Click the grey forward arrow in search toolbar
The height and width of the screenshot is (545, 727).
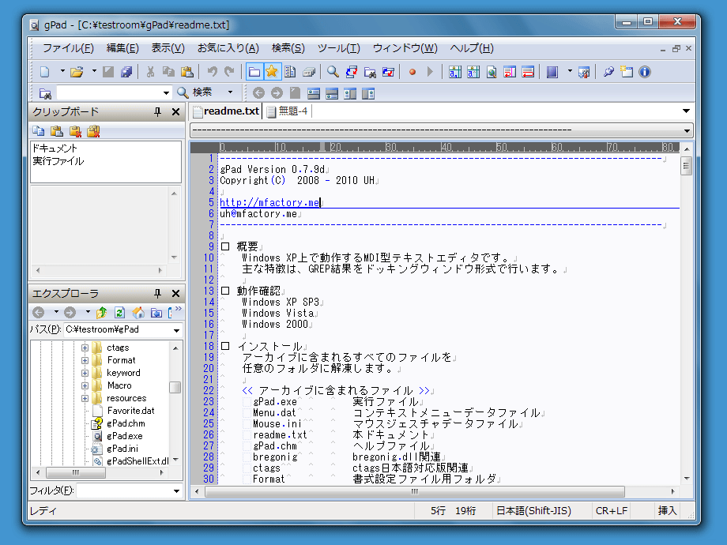point(277,94)
